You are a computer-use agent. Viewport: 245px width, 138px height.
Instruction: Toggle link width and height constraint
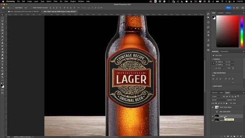214,63
